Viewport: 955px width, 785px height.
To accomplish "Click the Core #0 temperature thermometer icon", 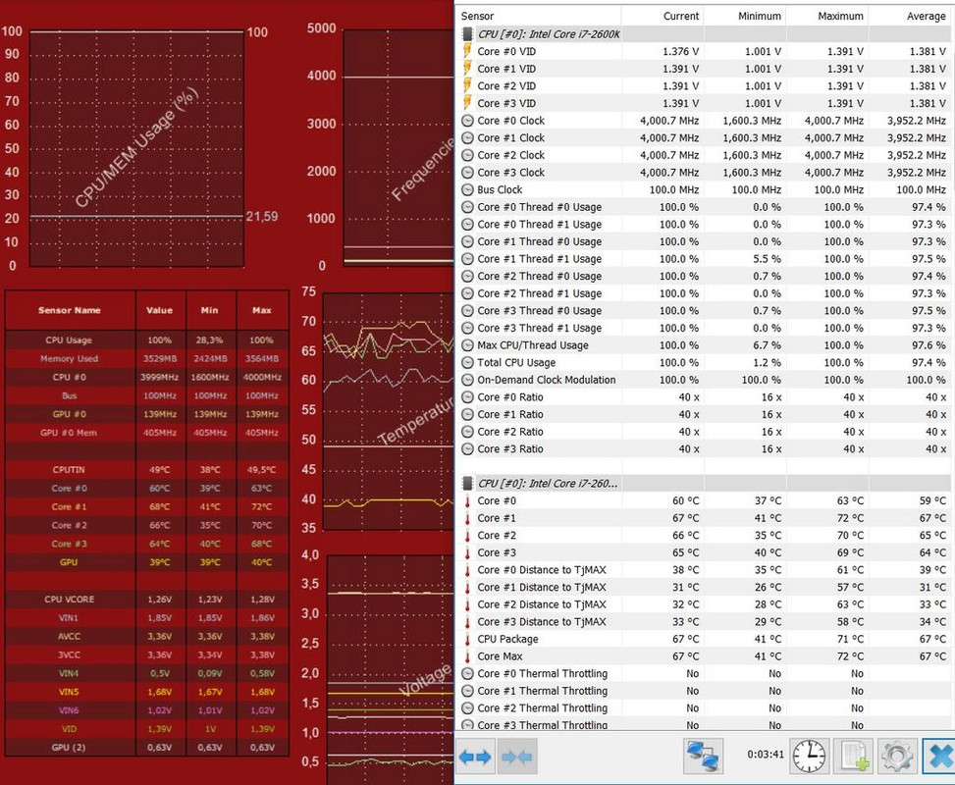I will tap(468, 500).
